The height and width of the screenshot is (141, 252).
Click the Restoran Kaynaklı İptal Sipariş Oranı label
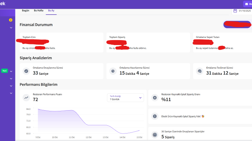tap(181, 94)
